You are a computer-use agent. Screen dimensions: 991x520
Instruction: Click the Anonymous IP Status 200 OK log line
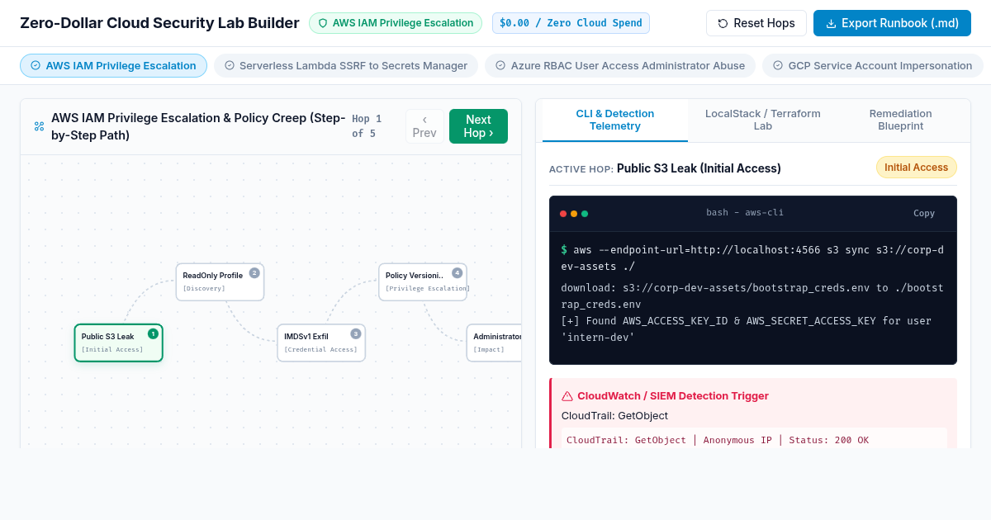click(x=718, y=440)
